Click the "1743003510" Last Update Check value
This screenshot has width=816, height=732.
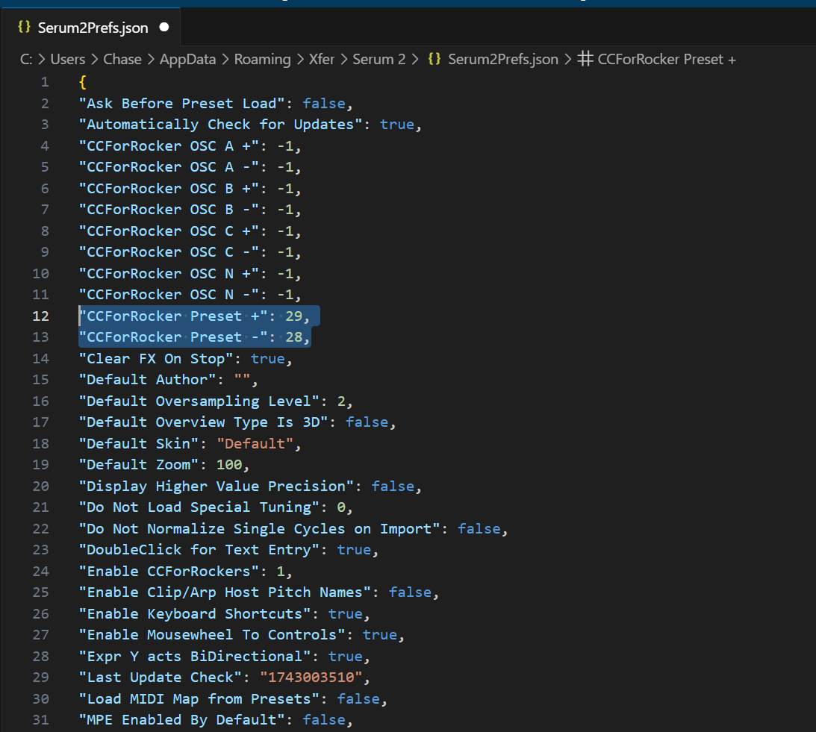pyautogui.click(x=311, y=678)
